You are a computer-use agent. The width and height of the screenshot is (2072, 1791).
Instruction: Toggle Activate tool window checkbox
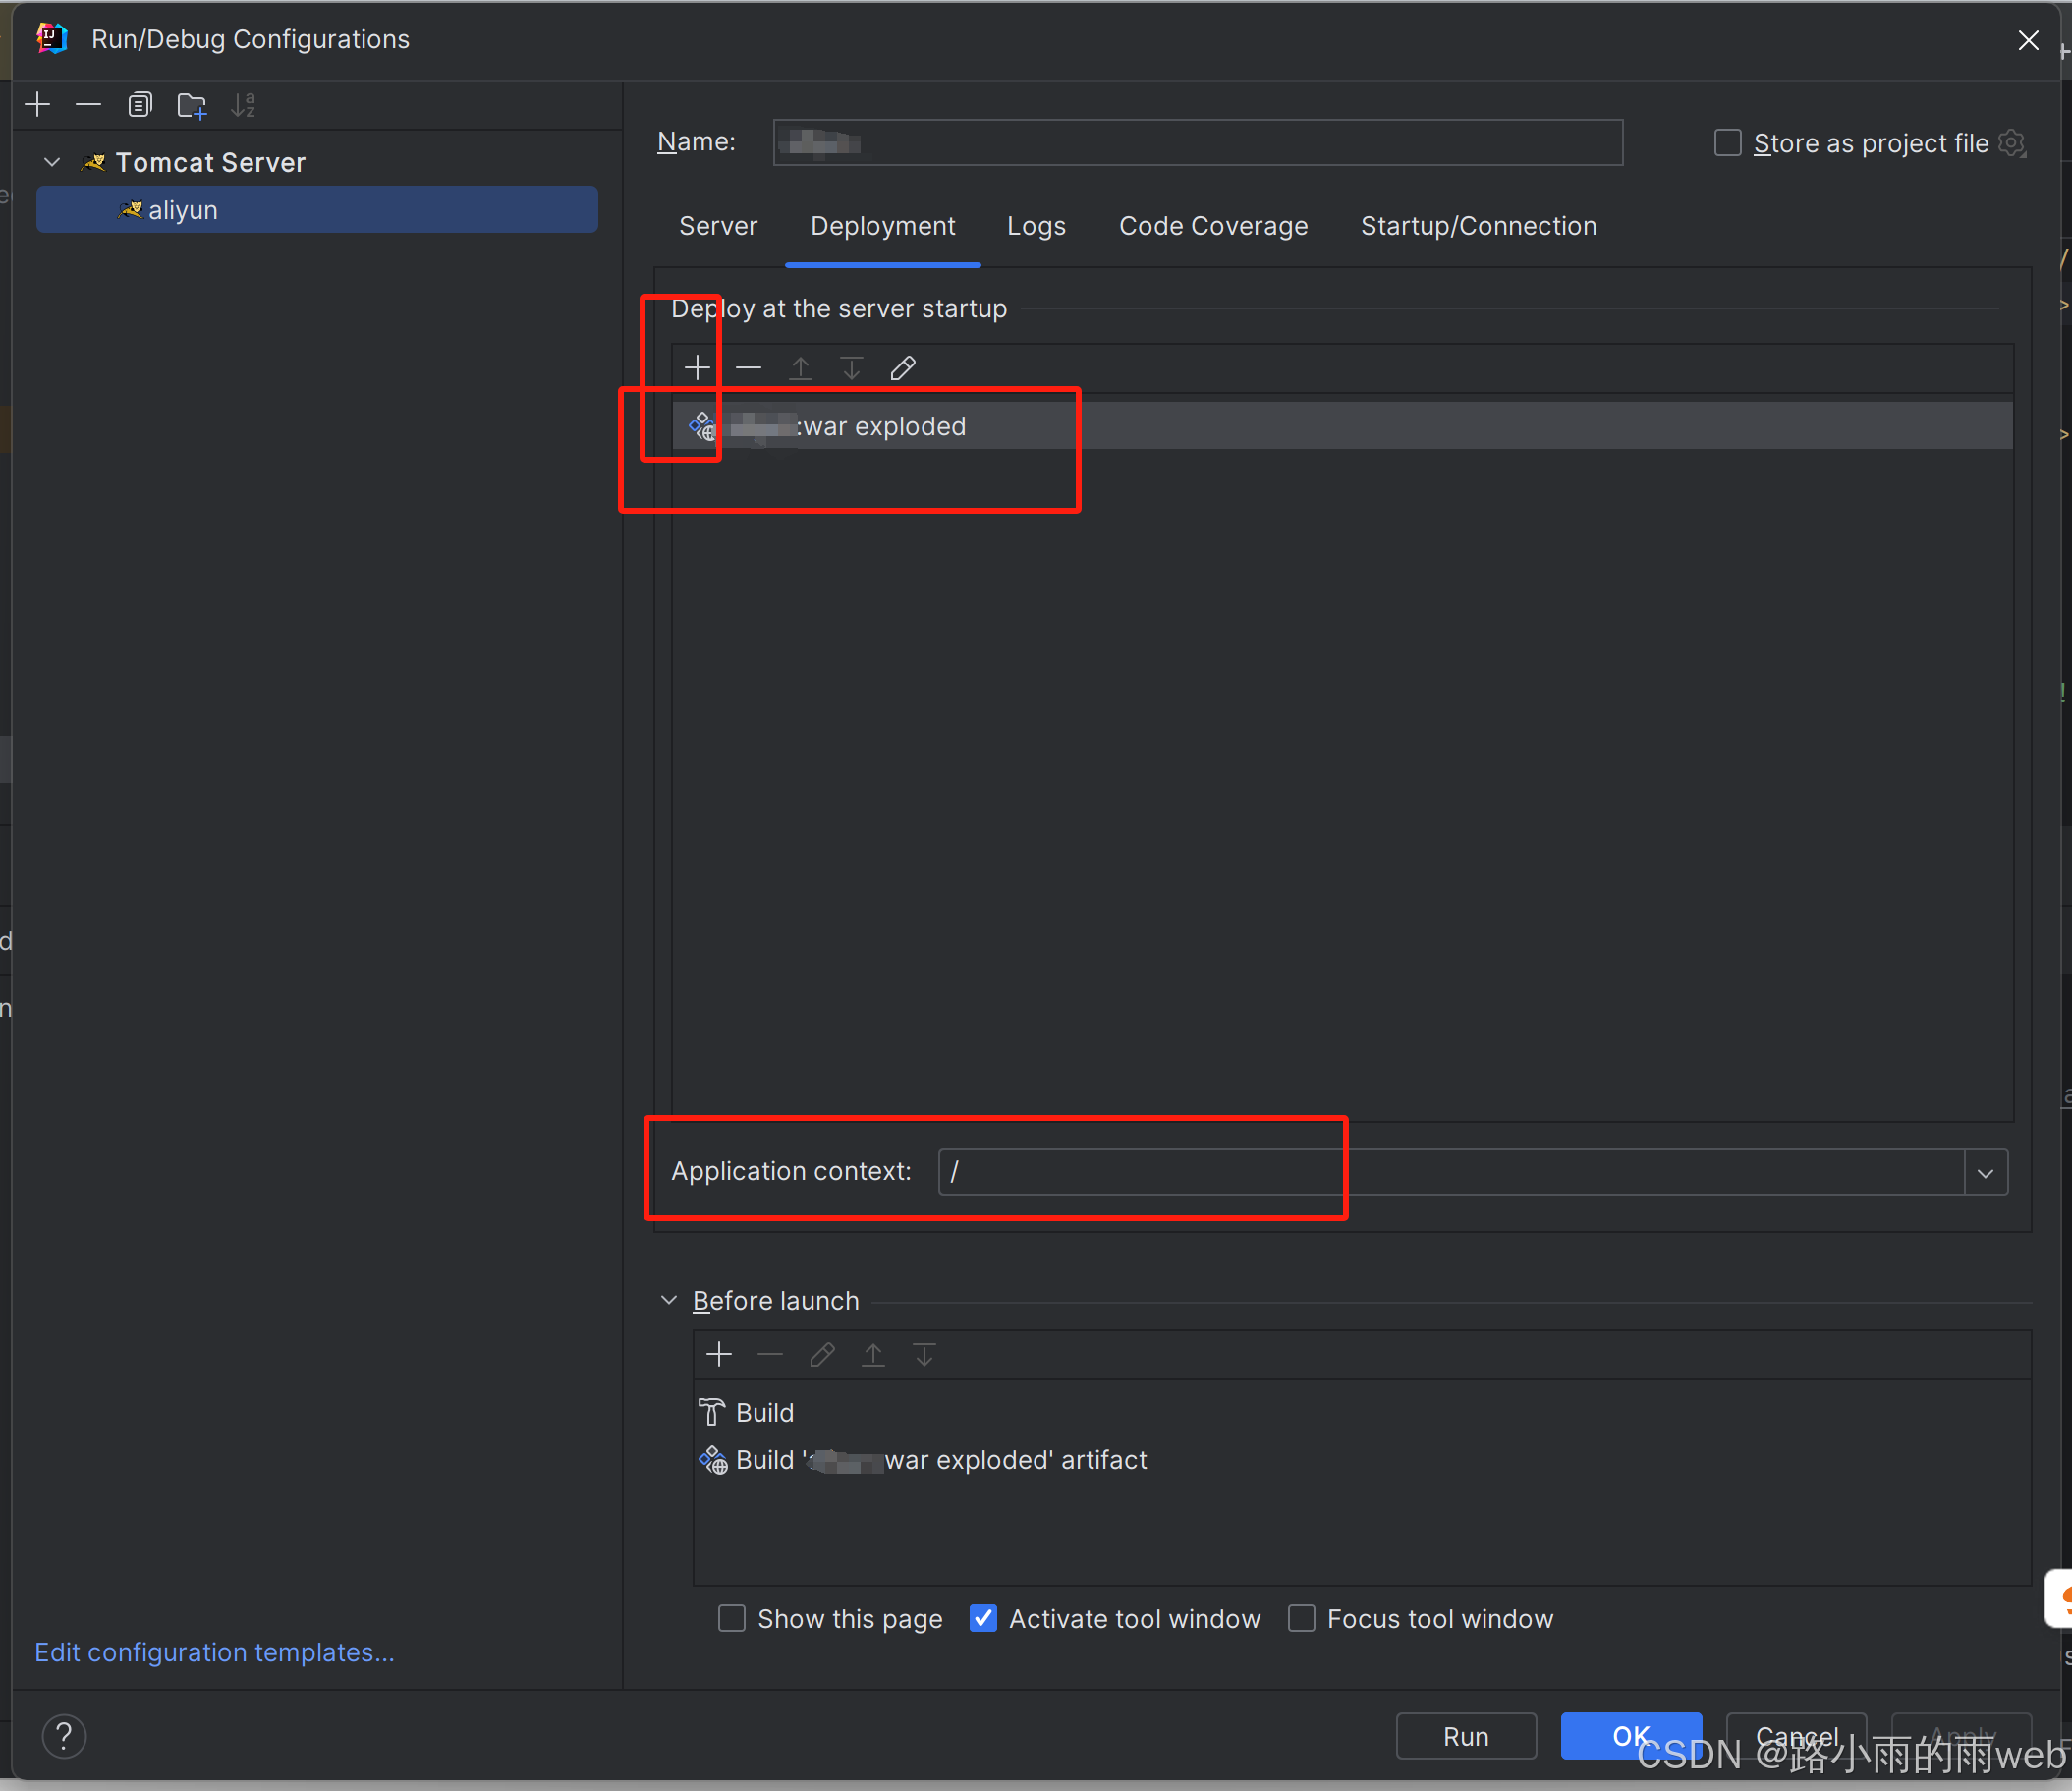(983, 1619)
